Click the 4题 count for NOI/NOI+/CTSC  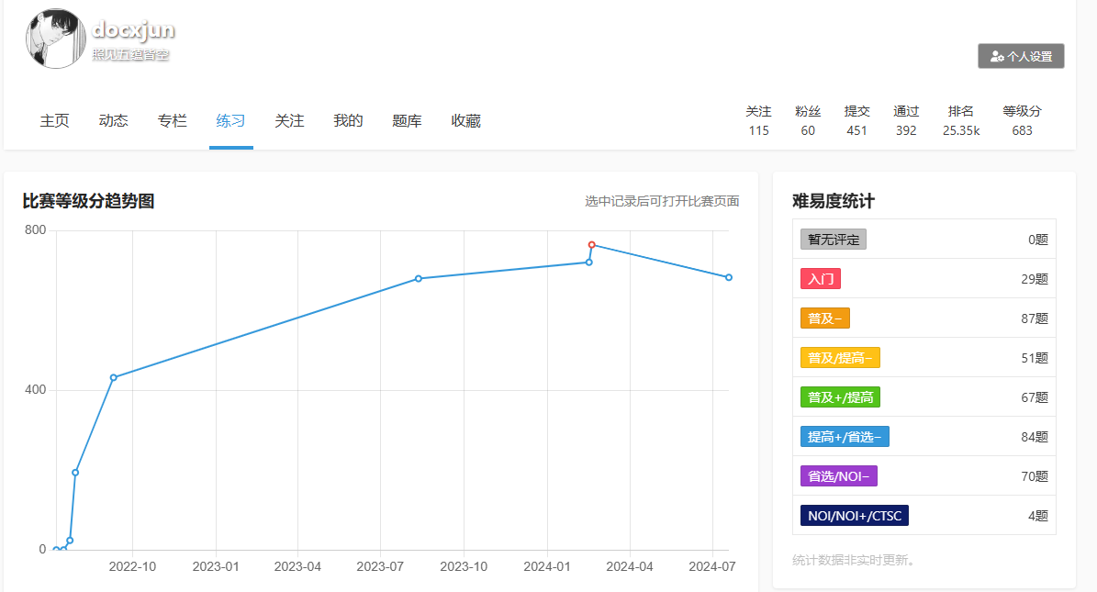tap(1037, 516)
